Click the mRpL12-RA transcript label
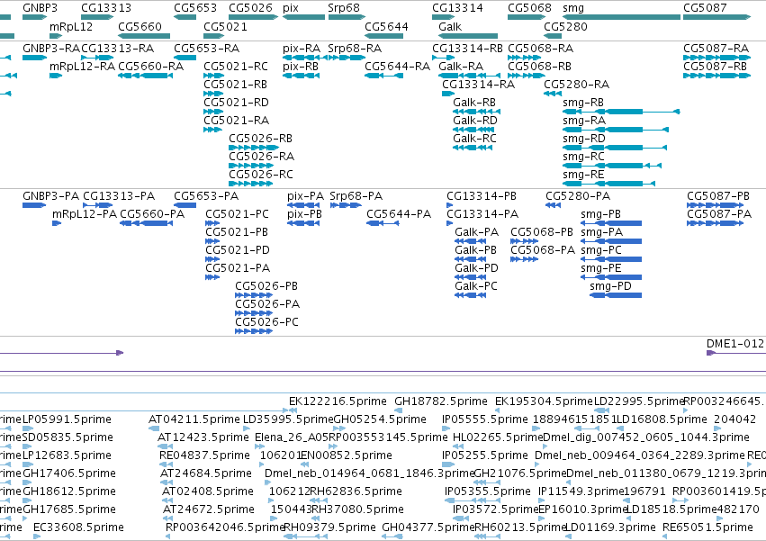This screenshot has height=541, width=766. (83, 67)
